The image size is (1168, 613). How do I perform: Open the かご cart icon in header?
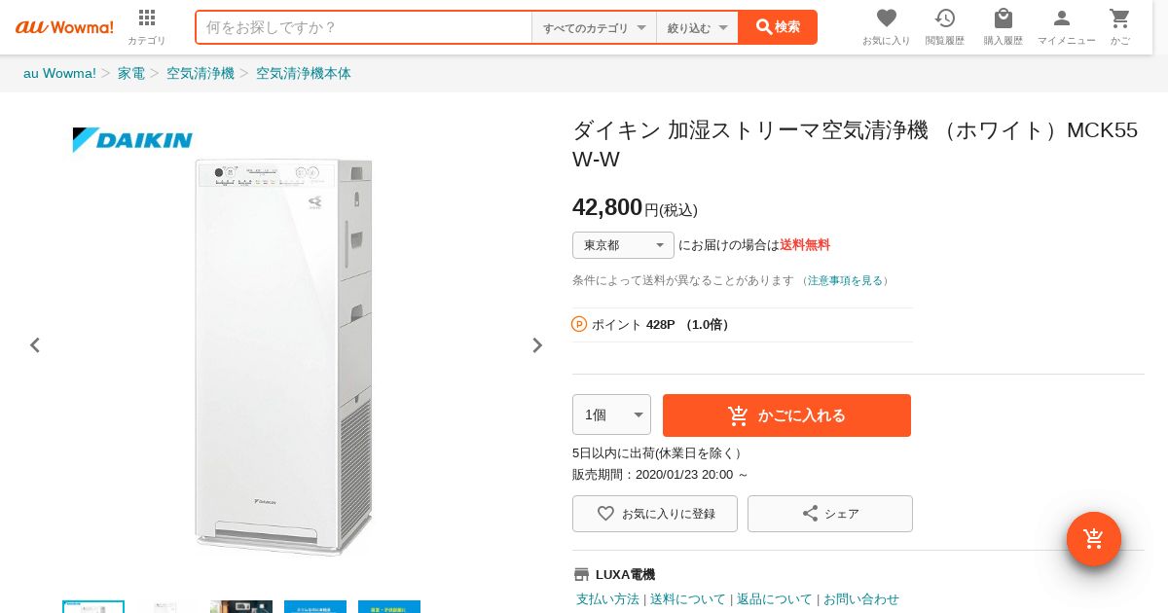pyautogui.click(x=1119, y=18)
